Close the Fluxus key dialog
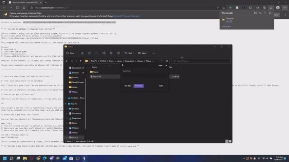 pyautogui.click(x=166, y=65)
